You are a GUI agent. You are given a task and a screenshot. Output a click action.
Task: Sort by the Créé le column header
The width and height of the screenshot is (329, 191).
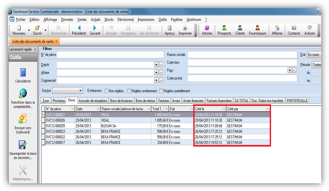[210, 109]
